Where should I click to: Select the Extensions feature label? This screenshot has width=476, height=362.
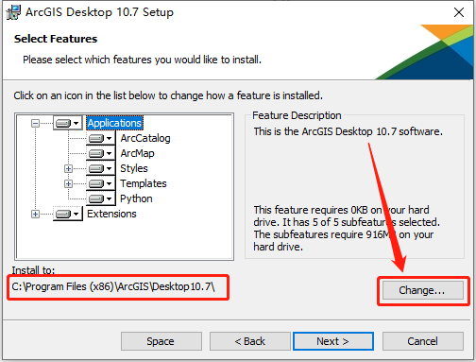[111, 214]
